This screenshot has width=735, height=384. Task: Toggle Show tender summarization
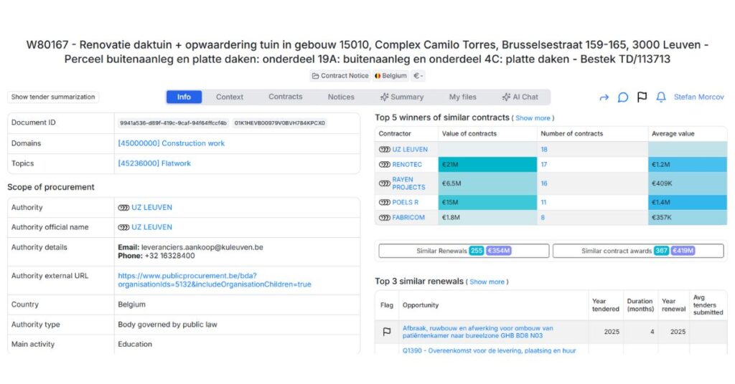click(x=53, y=97)
